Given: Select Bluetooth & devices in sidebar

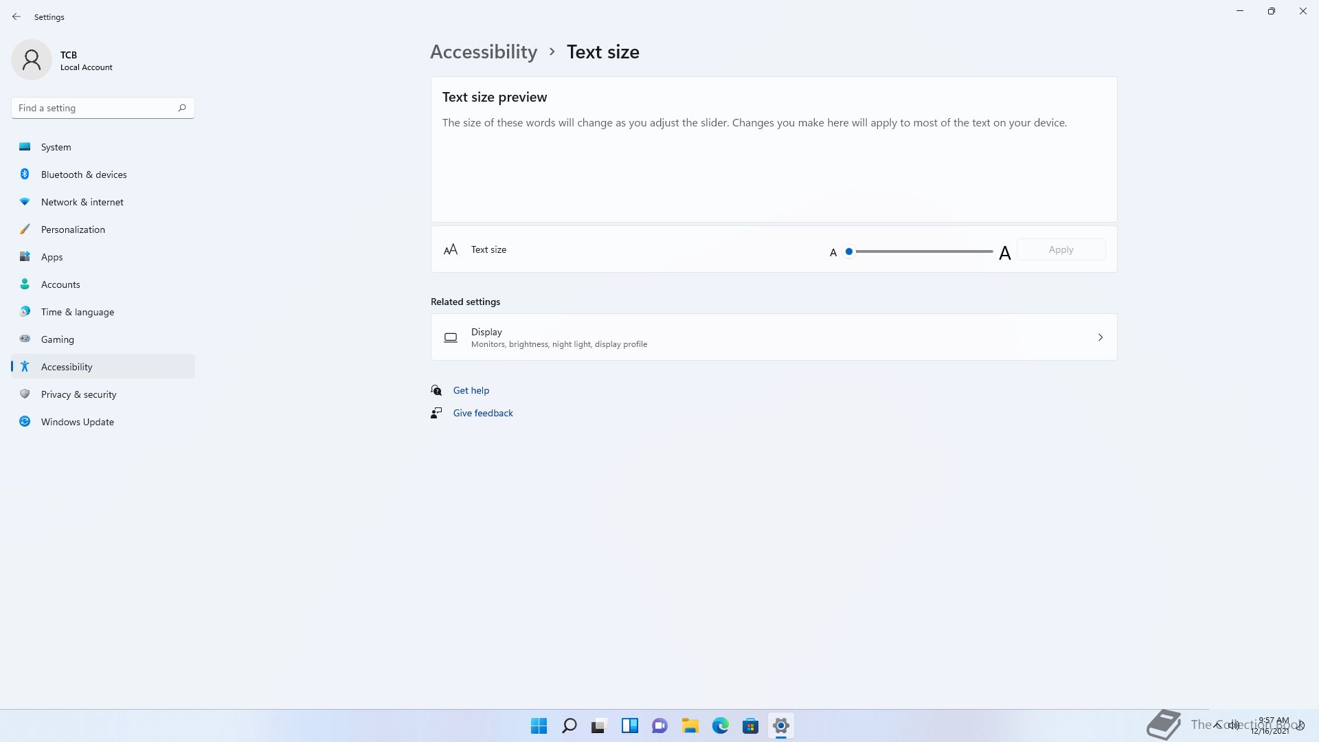Looking at the screenshot, I should [x=83, y=175].
